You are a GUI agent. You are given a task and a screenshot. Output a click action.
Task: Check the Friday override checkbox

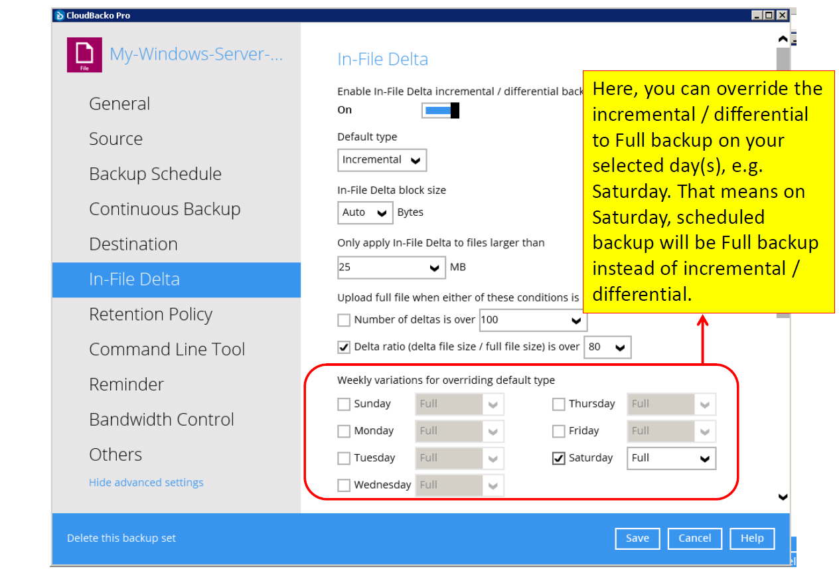pyautogui.click(x=559, y=431)
